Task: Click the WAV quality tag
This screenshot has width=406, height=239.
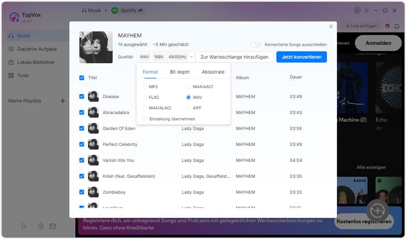Action: coord(144,57)
